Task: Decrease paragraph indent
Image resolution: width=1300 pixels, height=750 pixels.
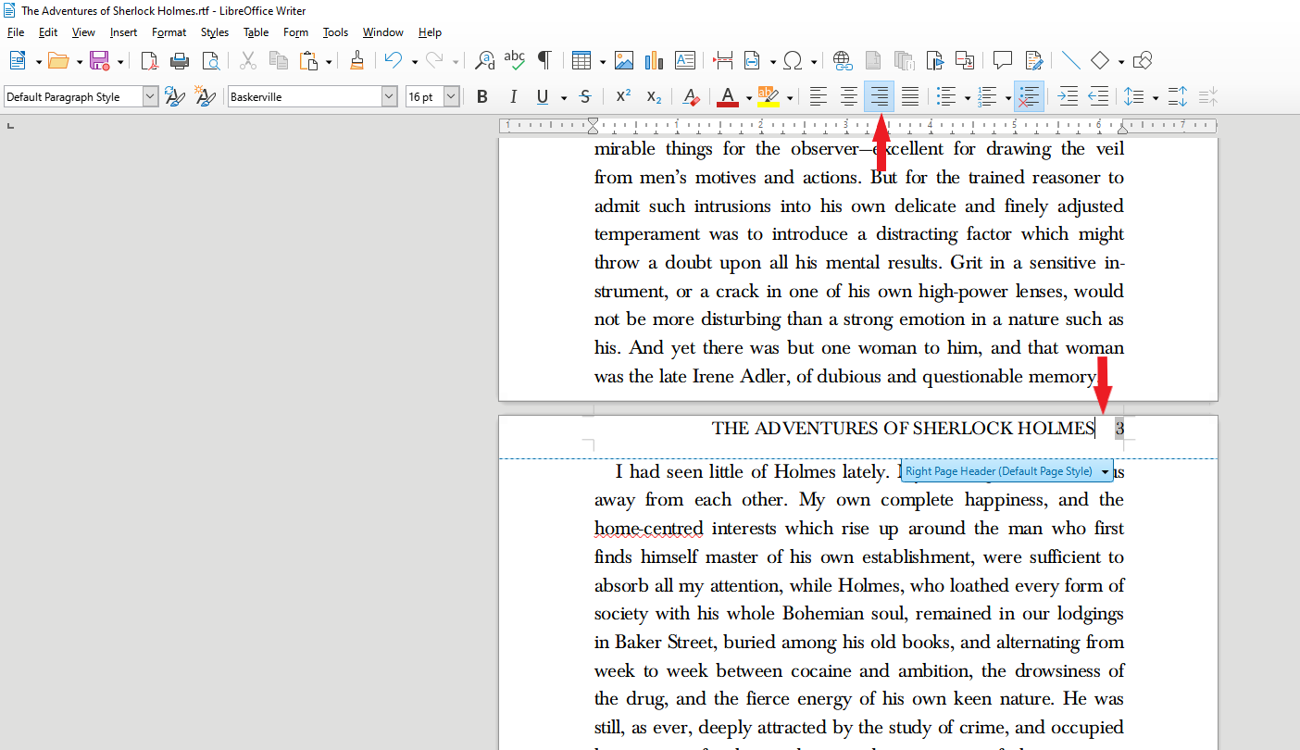Action: click(1098, 96)
